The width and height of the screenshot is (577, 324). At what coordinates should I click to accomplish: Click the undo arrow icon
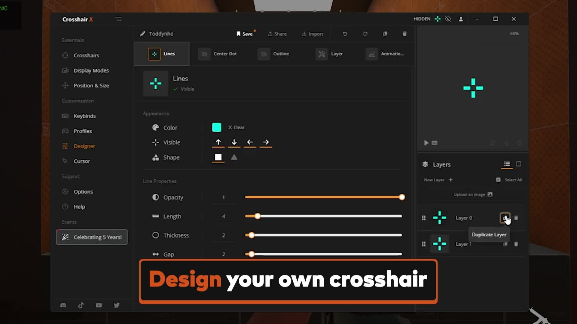coord(345,34)
